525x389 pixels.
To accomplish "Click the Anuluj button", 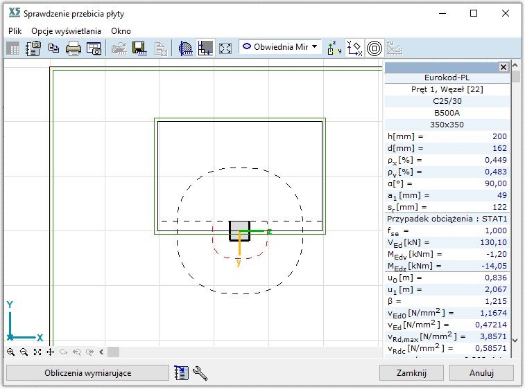I will [481, 373].
